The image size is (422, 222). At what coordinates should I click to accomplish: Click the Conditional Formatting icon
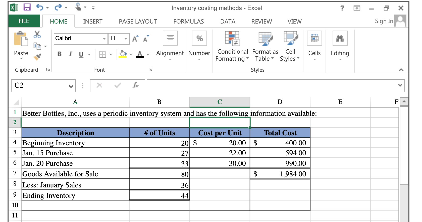(233, 39)
